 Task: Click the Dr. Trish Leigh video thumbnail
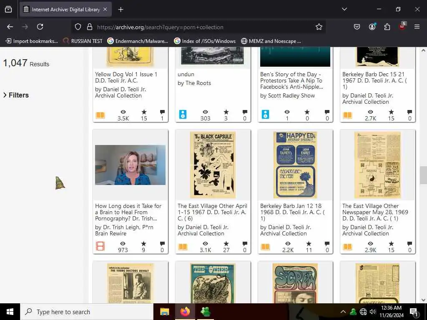pyautogui.click(x=130, y=165)
